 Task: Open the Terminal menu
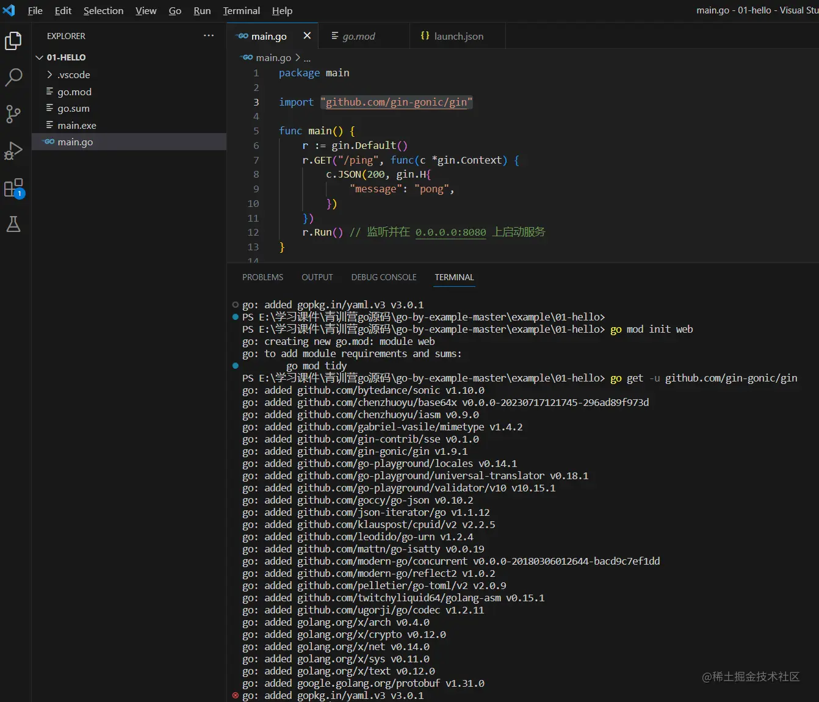[x=241, y=10]
